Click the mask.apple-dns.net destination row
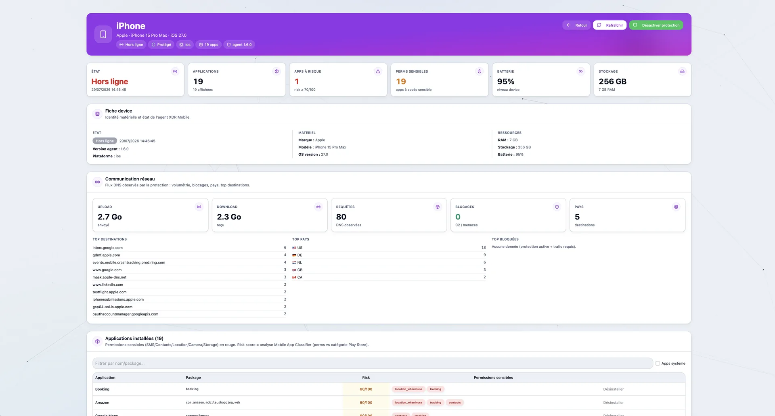The height and width of the screenshot is (416, 775). coord(189,277)
